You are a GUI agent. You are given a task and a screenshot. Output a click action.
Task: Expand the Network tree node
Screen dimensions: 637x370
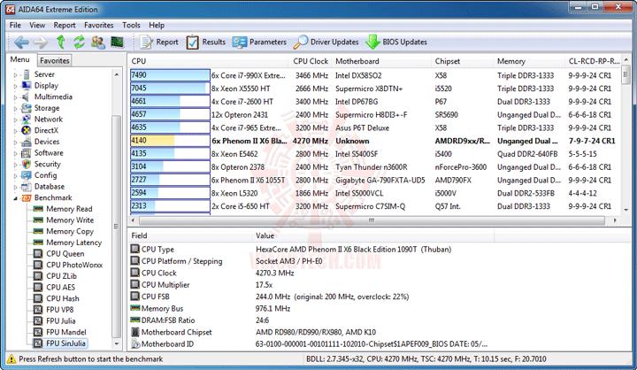click(15, 119)
